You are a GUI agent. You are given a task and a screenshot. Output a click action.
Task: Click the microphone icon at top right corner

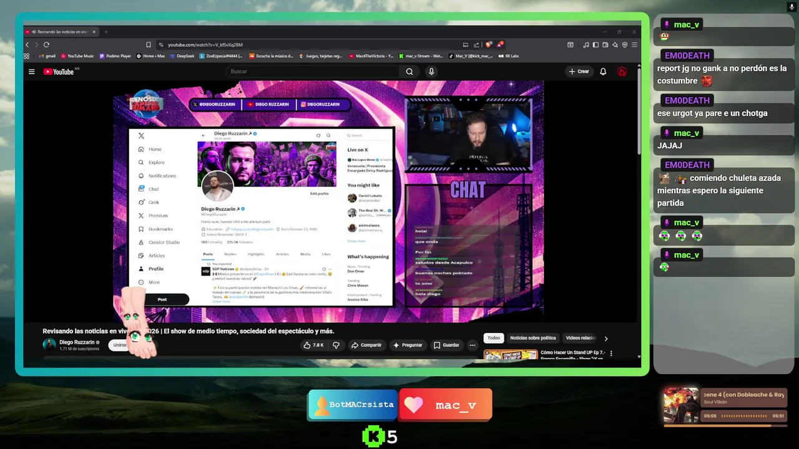coord(792,7)
